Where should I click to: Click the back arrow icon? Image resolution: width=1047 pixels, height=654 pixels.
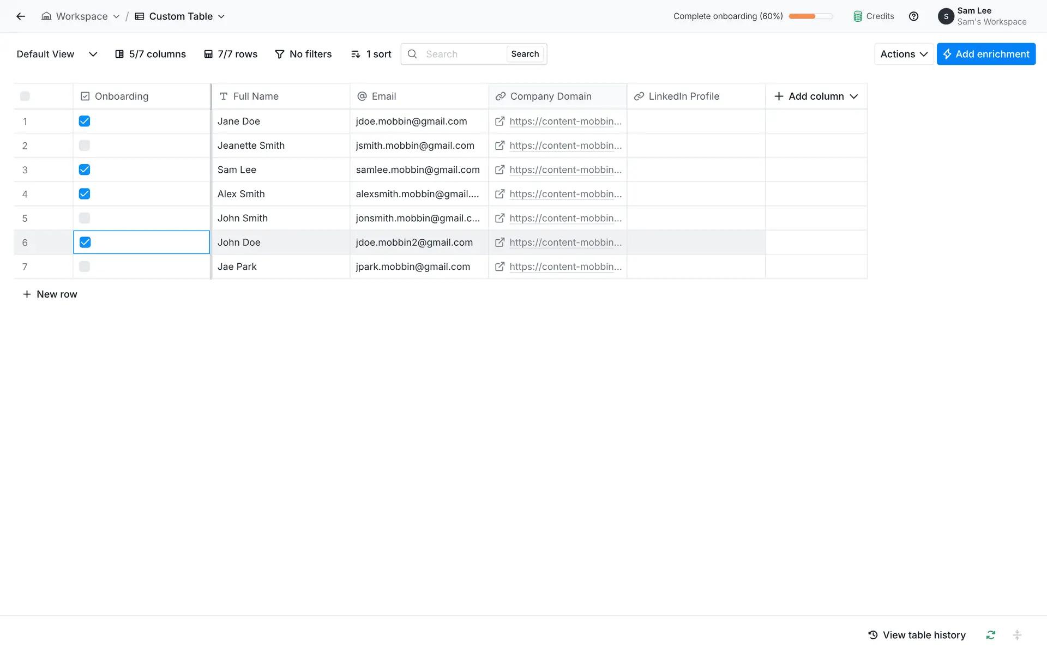point(21,16)
